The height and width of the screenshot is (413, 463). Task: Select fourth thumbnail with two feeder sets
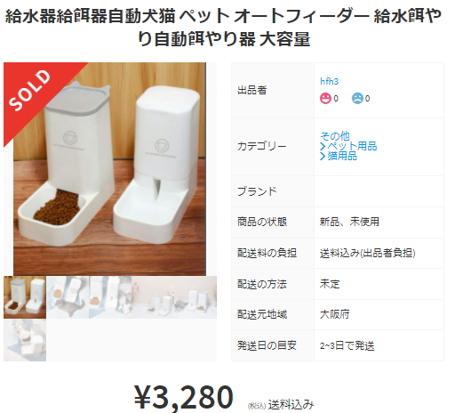174,297
